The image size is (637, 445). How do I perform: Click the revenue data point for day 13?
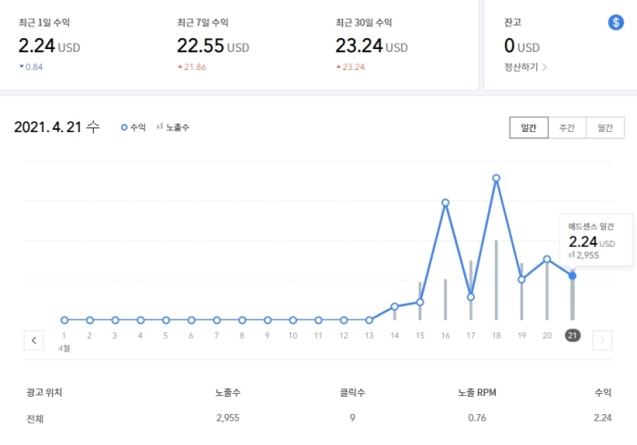click(x=369, y=320)
